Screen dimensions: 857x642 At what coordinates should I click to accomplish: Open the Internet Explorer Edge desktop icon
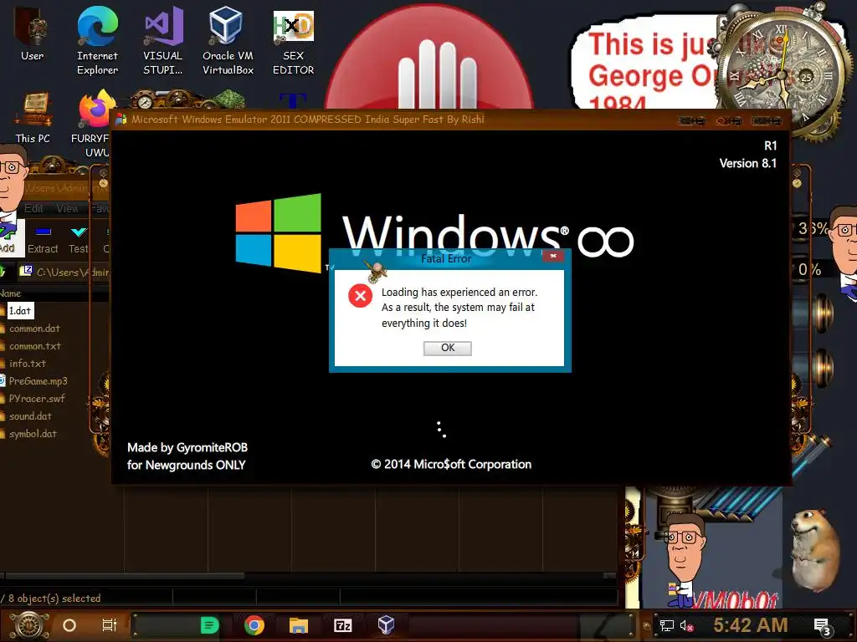tap(97, 40)
